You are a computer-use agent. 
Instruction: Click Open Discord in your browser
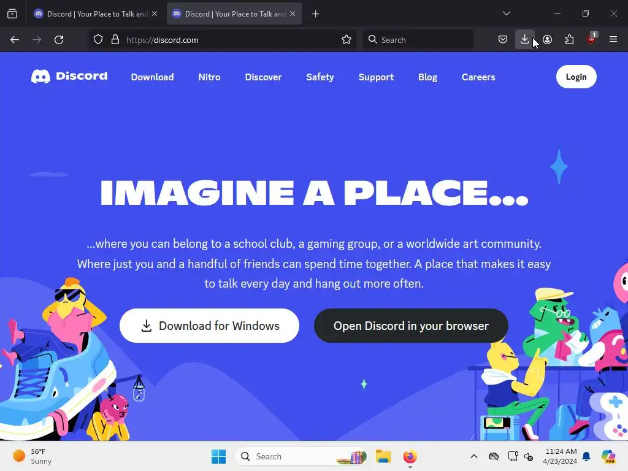[x=411, y=326]
